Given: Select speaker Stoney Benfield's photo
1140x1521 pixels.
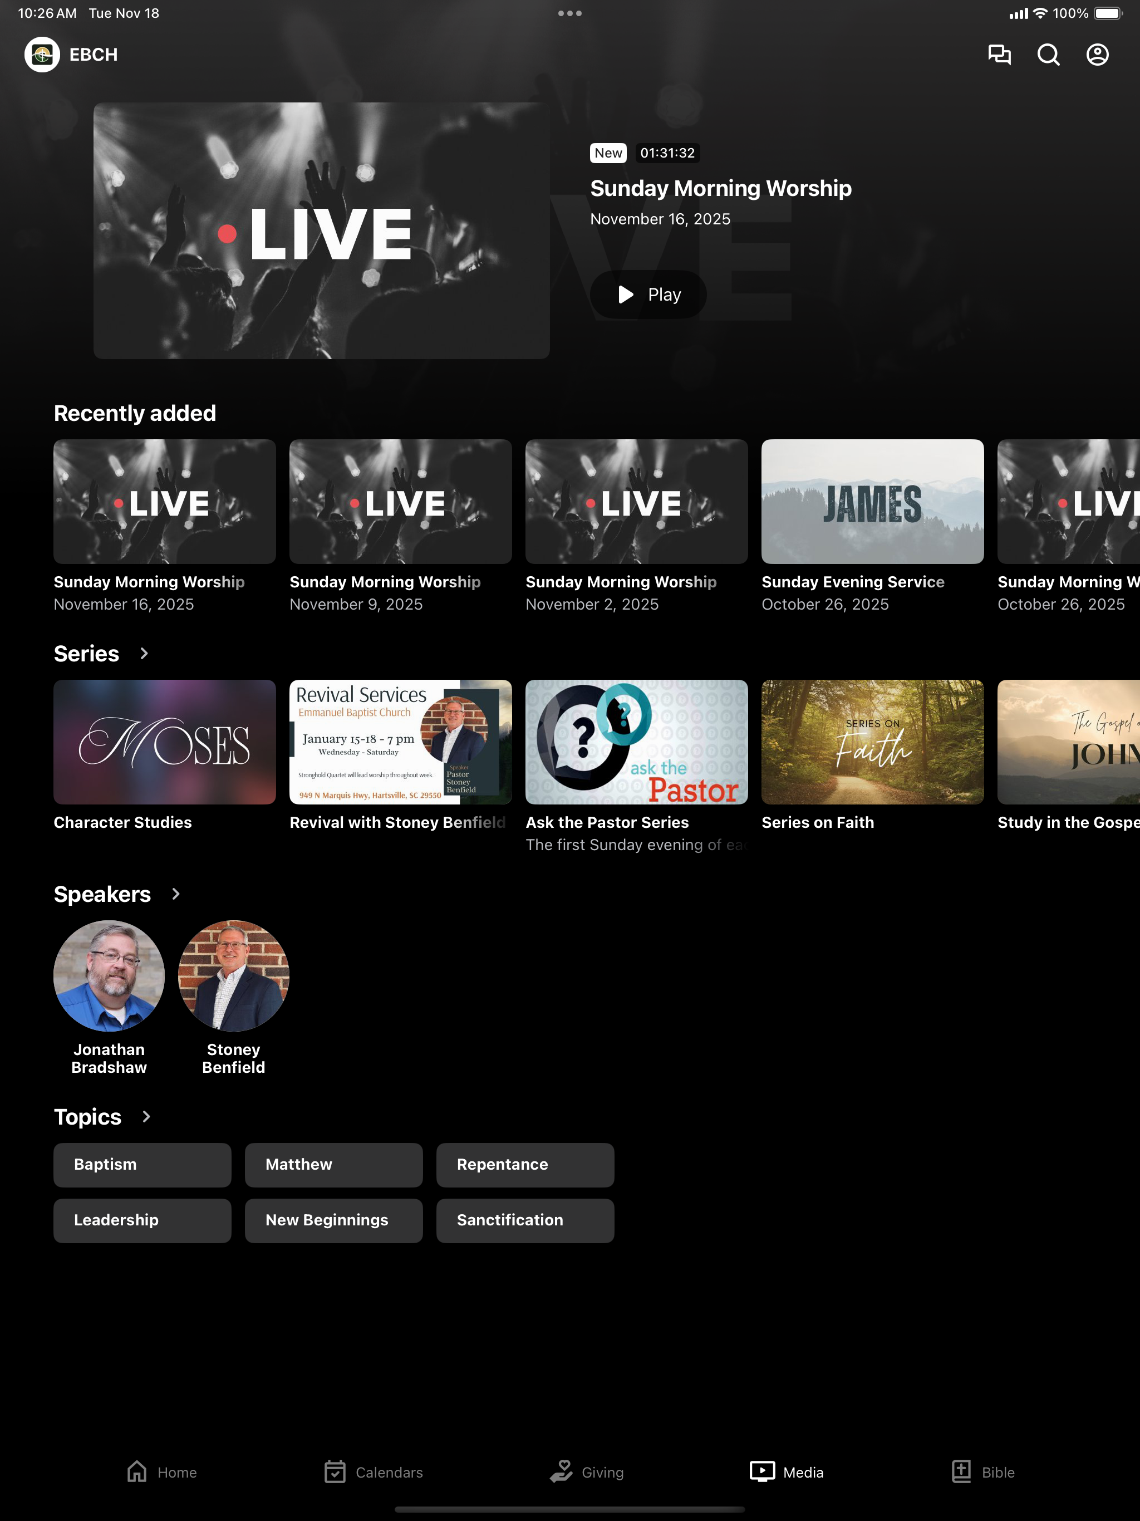Looking at the screenshot, I should click(233, 976).
